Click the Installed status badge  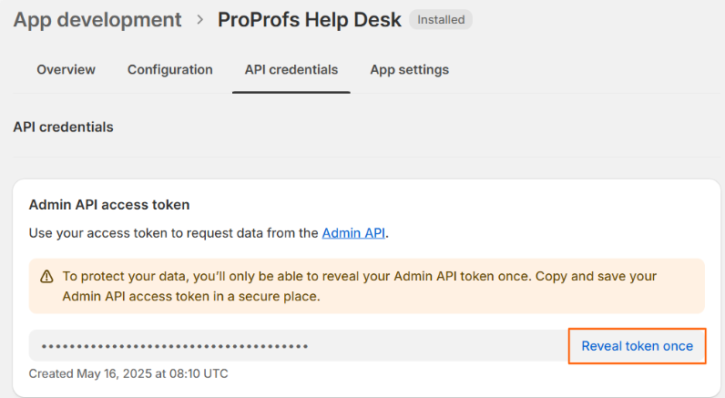click(441, 19)
